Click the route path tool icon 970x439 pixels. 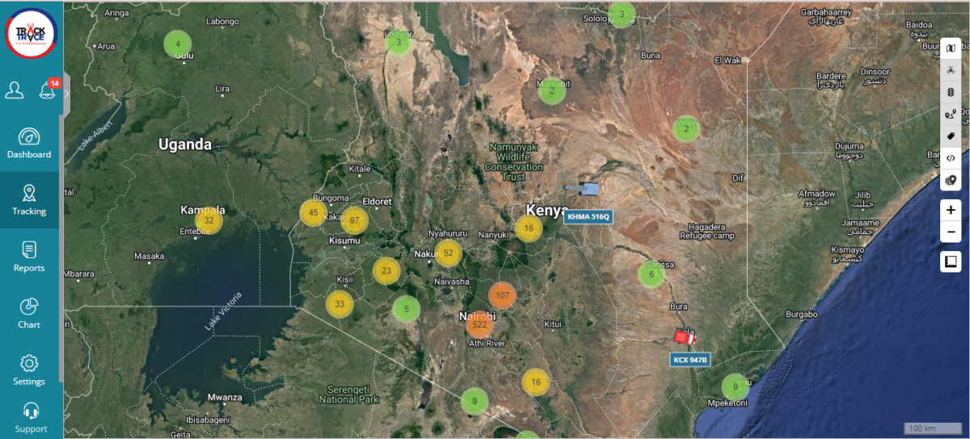[x=951, y=114]
